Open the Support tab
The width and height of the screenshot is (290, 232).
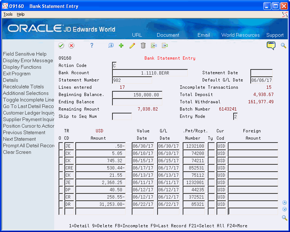click(x=275, y=35)
